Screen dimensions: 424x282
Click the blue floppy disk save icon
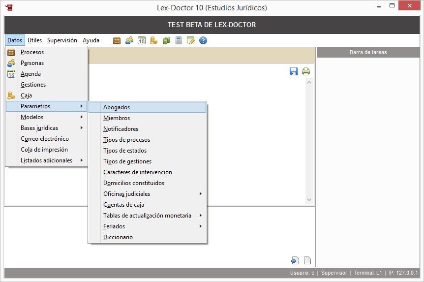point(293,71)
